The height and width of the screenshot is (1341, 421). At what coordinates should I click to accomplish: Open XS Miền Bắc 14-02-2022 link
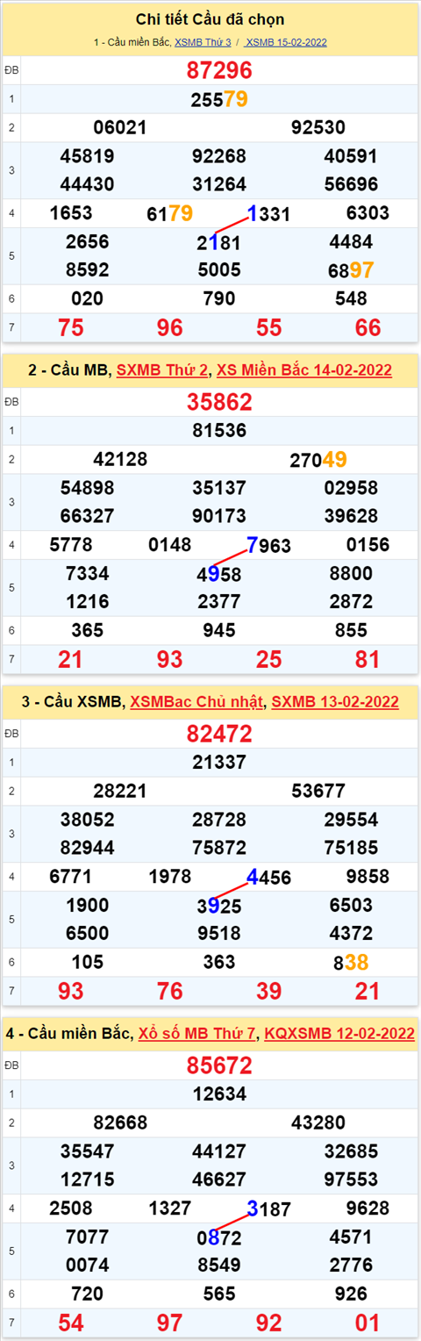304,371
